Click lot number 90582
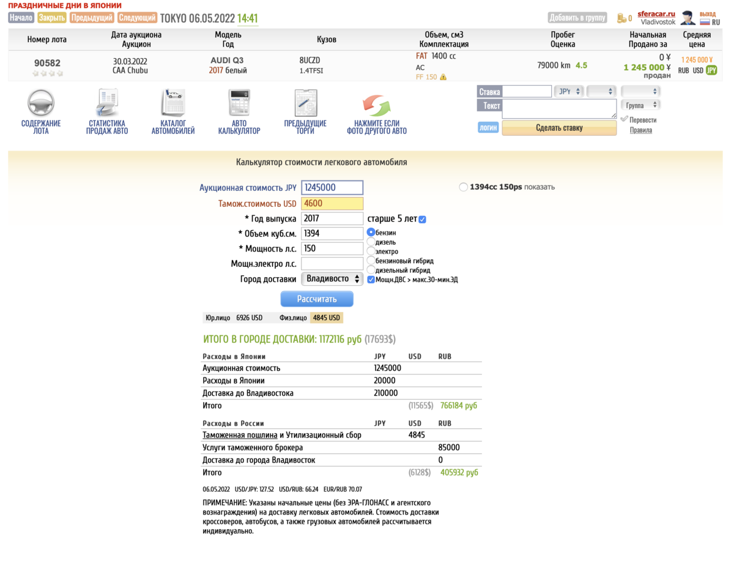Screen dimensions: 734x566 (x=47, y=63)
